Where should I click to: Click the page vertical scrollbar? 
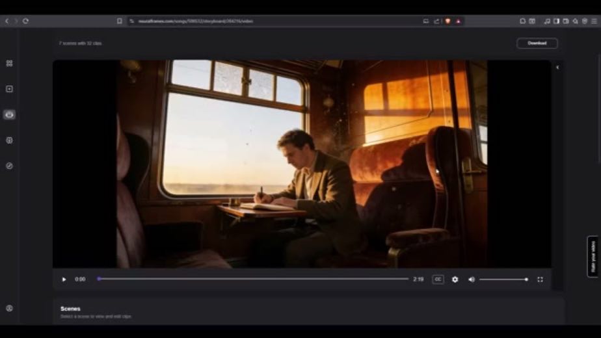point(599,109)
